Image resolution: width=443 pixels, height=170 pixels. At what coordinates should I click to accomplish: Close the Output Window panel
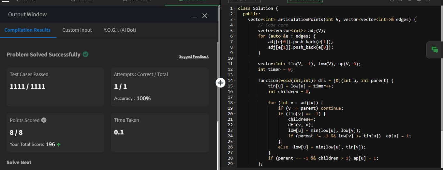click(205, 16)
